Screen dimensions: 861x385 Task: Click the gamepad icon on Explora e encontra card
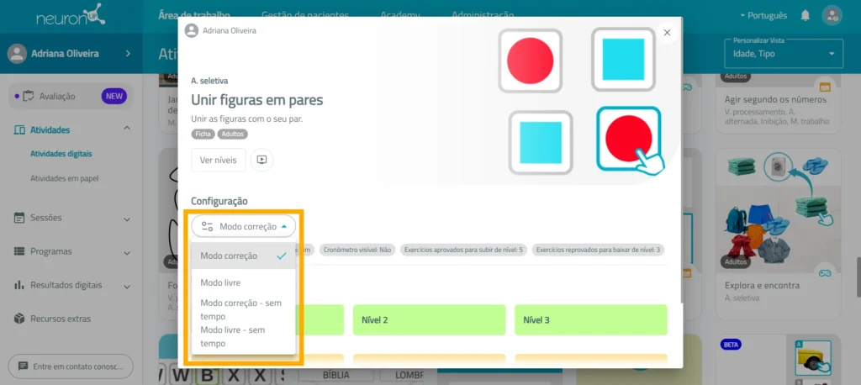(x=825, y=272)
